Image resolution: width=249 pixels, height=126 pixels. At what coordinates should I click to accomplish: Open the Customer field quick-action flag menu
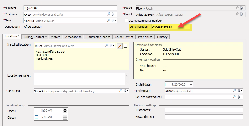pyautogui.click(x=114, y=14)
